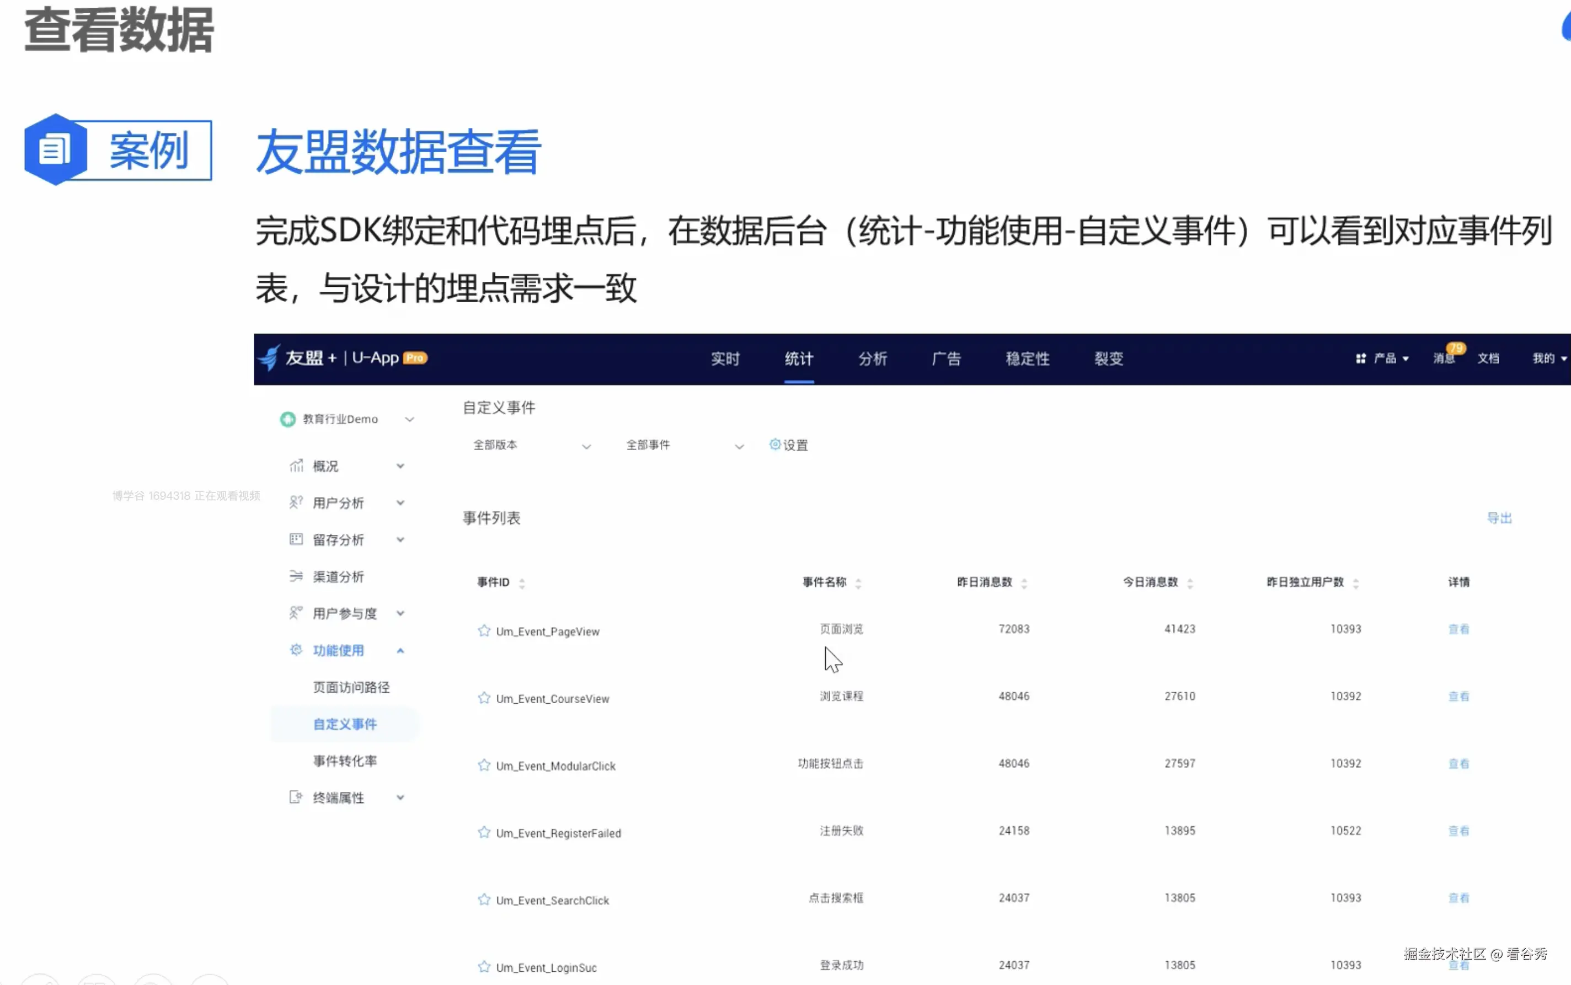Open the 全部版本 version dropdown

pyautogui.click(x=586, y=446)
